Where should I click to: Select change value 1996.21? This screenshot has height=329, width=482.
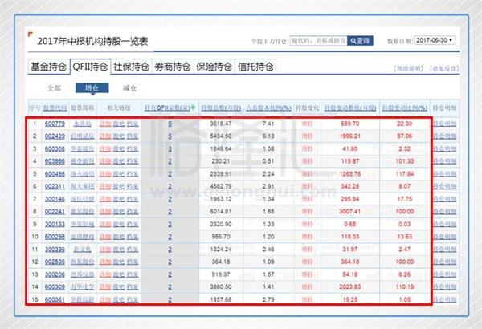click(349, 136)
